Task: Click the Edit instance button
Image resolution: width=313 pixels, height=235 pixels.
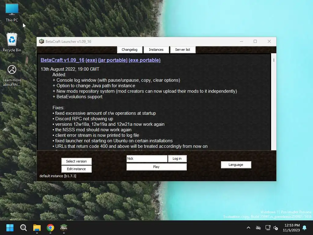Action: coord(76,169)
